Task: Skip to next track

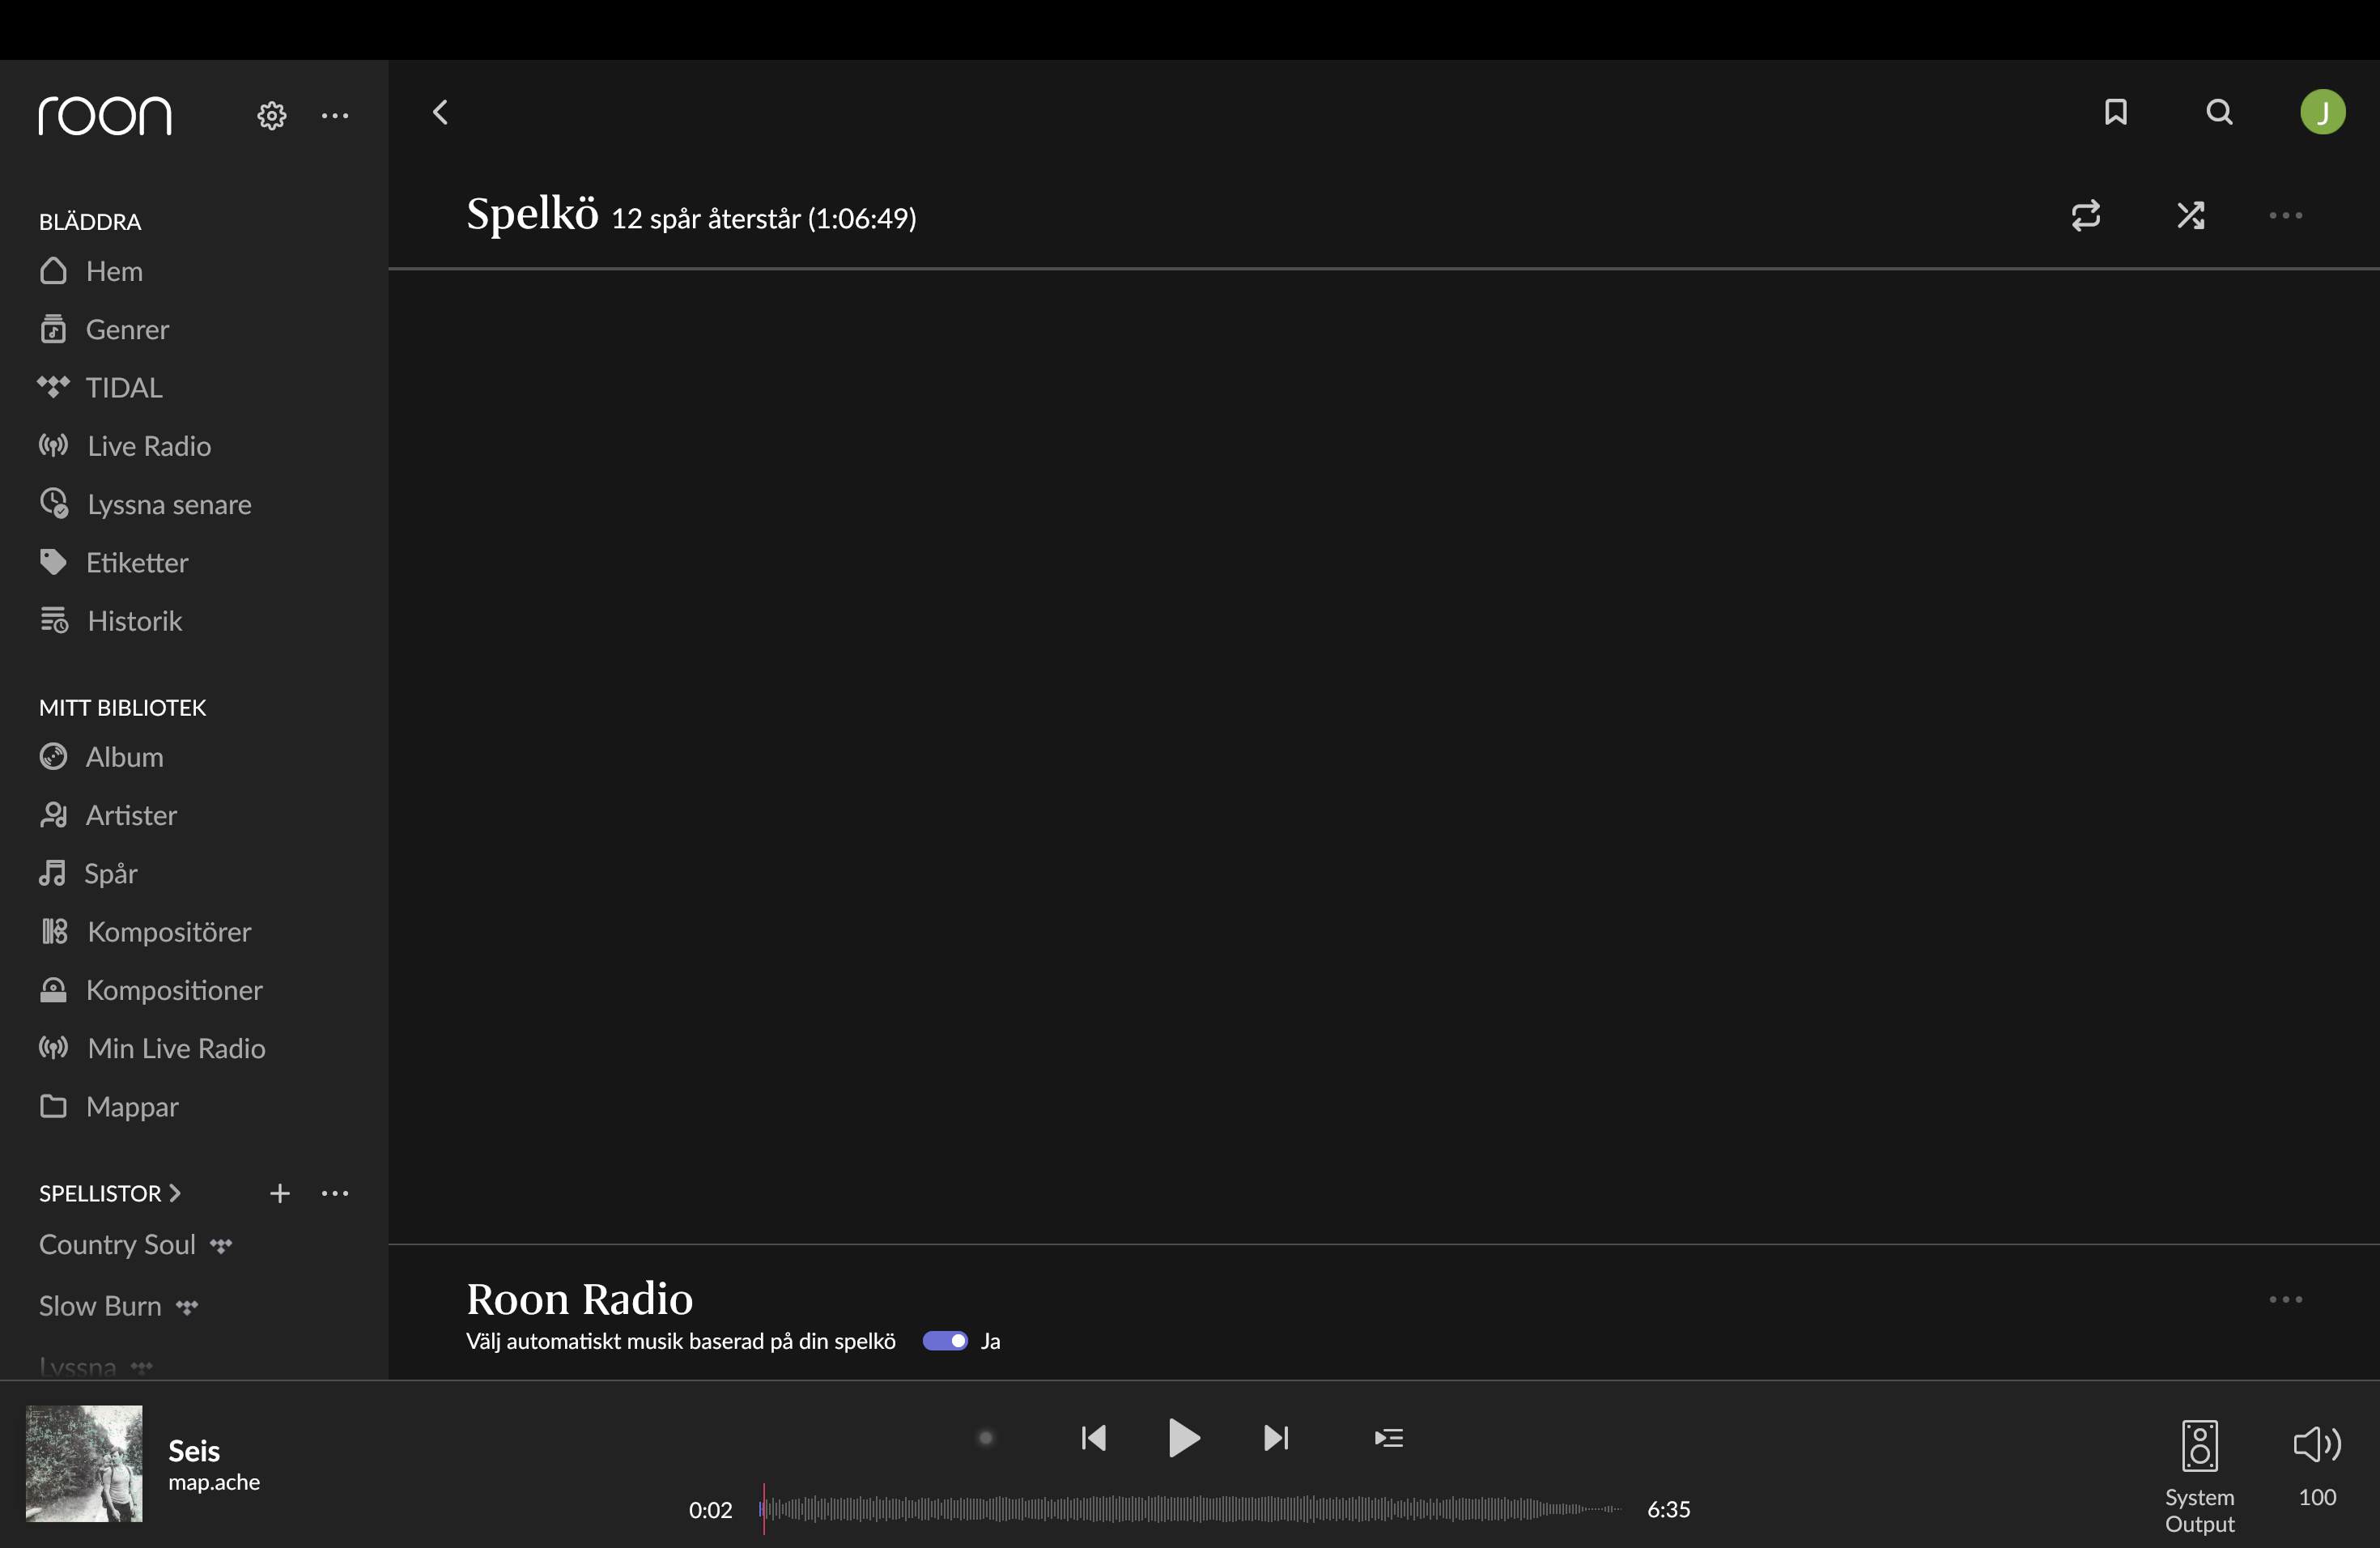Action: (1276, 1438)
